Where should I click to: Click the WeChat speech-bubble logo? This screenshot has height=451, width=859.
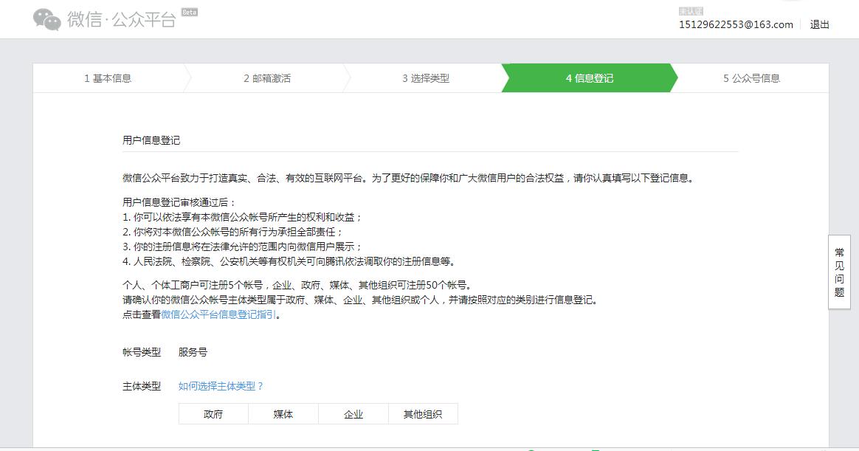point(46,20)
